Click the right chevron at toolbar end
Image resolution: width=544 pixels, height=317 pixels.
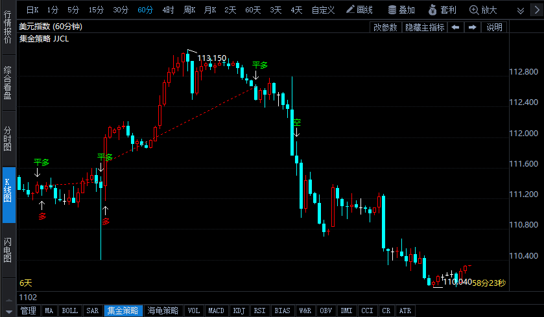537,10
